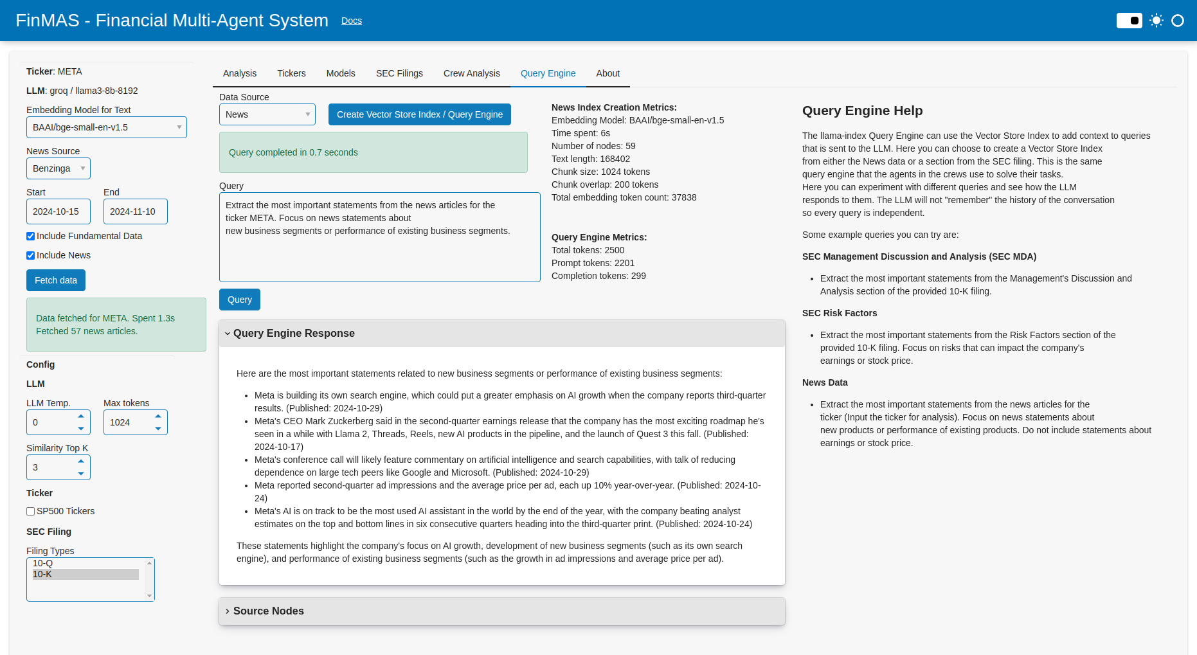The width and height of the screenshot is (1197, 655).
Task: Expand the Source Nodes section
Action: click(x=502, y=611)
